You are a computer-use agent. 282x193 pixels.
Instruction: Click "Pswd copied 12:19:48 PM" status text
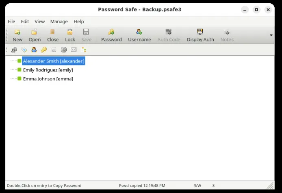tap(142, 185)
